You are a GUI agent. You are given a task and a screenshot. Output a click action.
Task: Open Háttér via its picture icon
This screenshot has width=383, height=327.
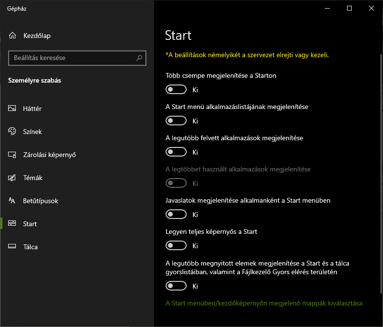click(x=12, y=109)
